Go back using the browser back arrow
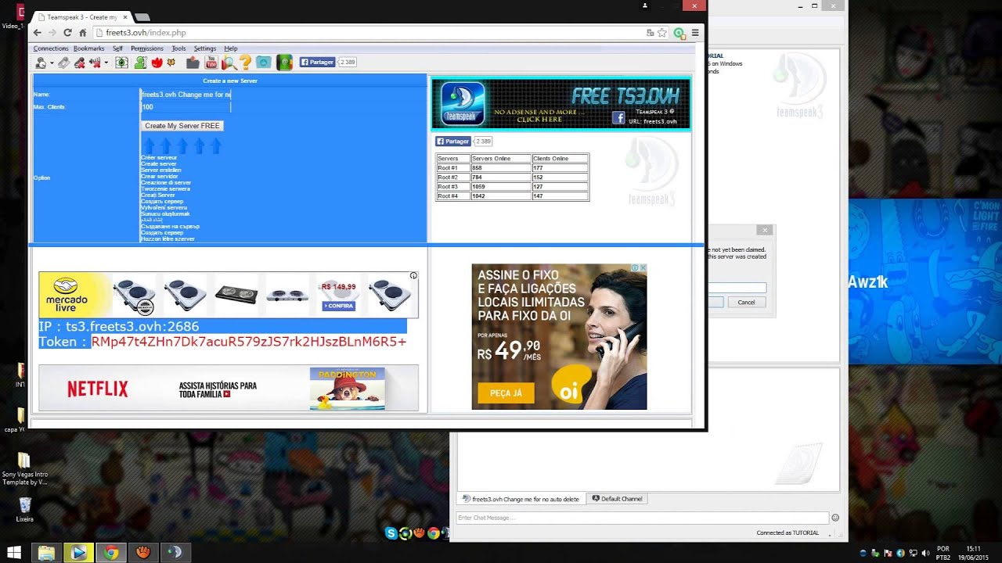 37,33
